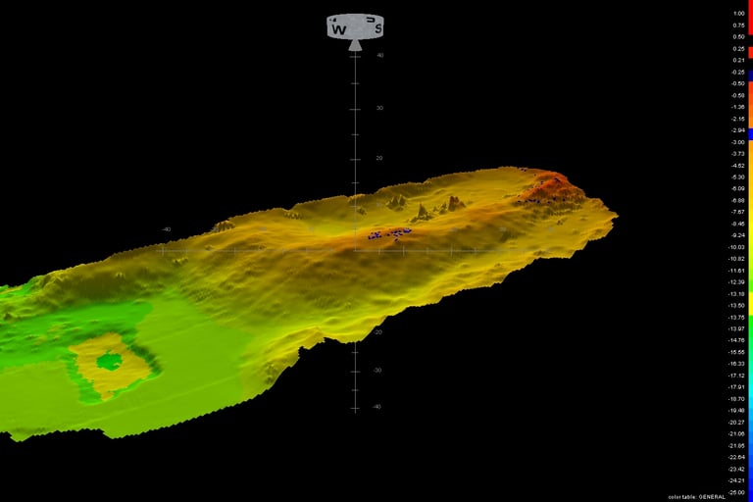The image size is (753, 502).
Task: Select the -20 label on the vertical axis
Action: 377,332
